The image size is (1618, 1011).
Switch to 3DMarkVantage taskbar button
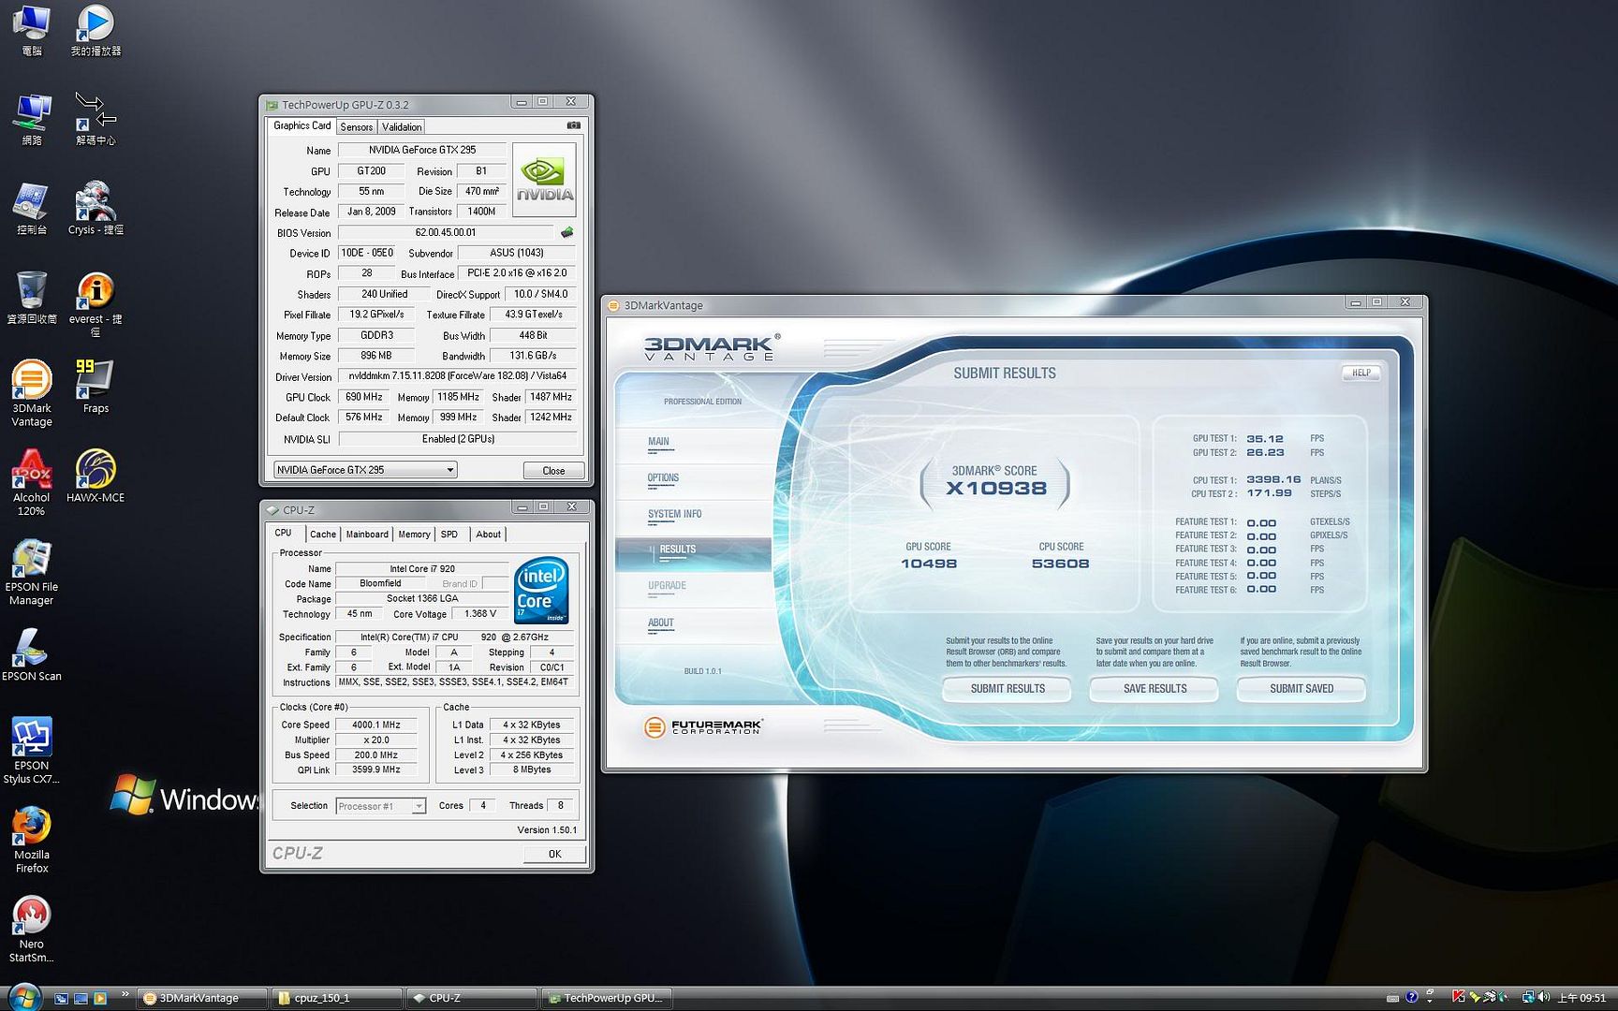pyautogui.click(x=201, y=998)
